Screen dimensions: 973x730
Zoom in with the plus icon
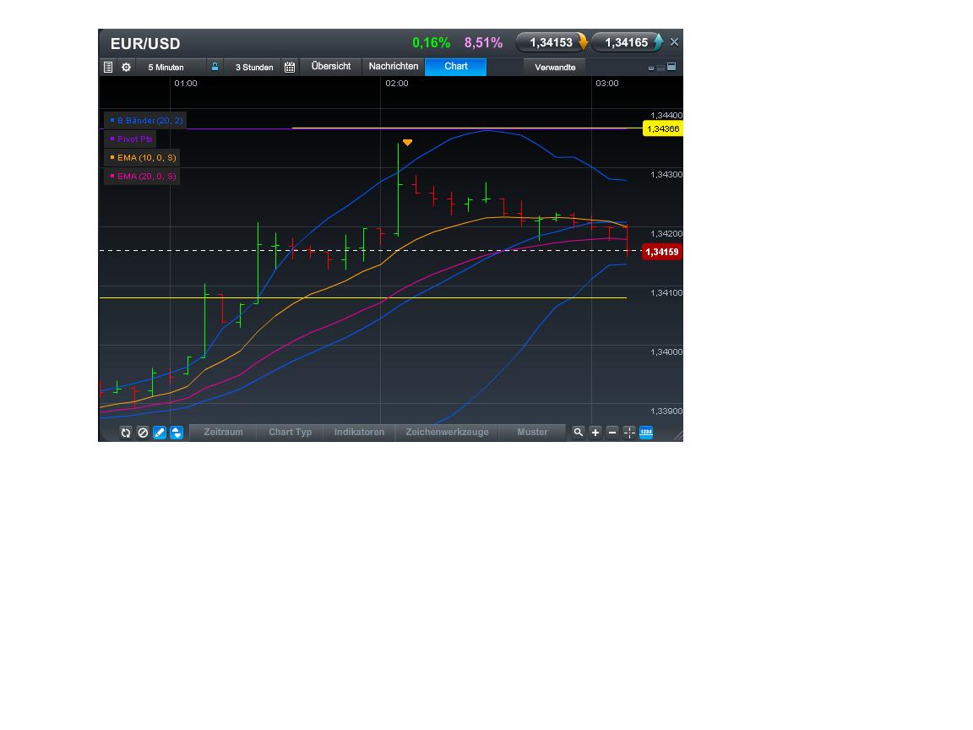[595, 432]
